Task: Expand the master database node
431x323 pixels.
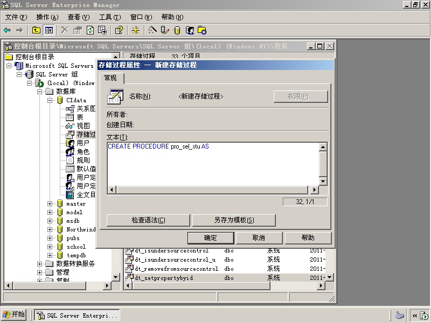Action: (50, 203)
